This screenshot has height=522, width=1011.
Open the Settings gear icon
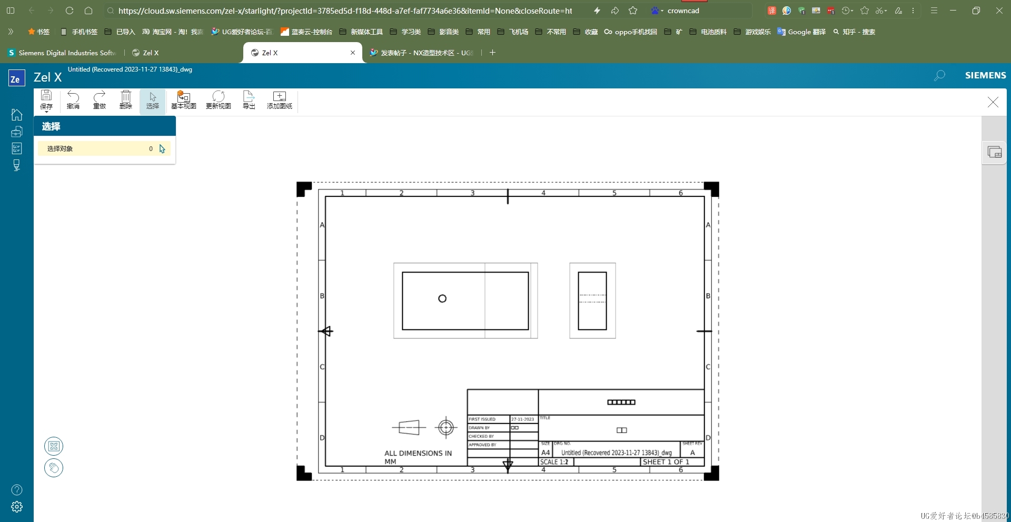(17, 507)
